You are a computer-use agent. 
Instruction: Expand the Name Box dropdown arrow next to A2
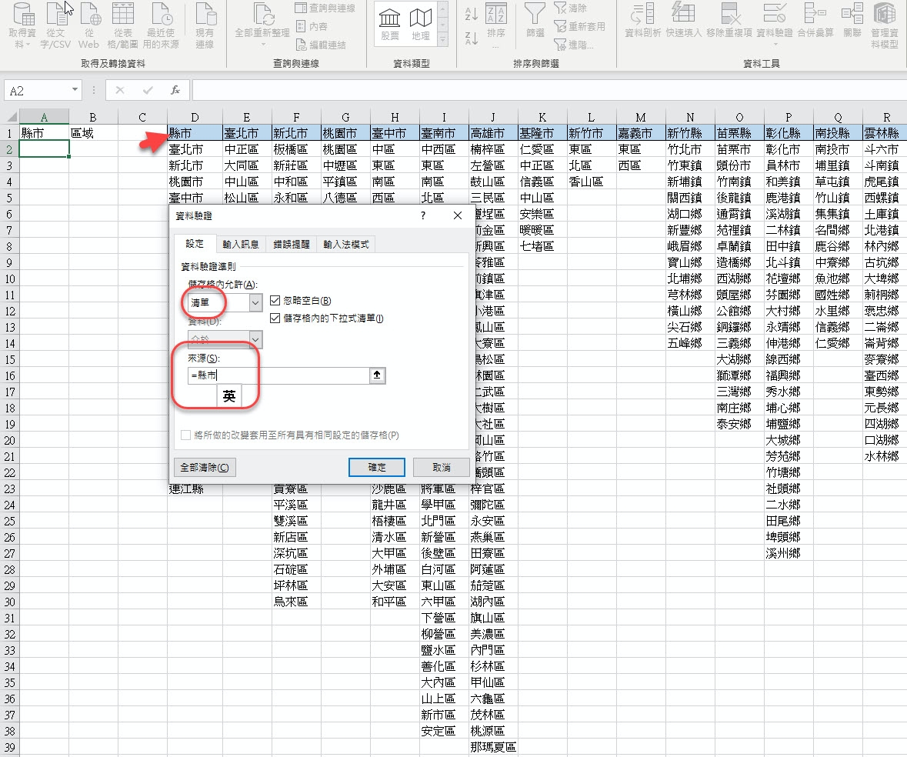point(75,90)
